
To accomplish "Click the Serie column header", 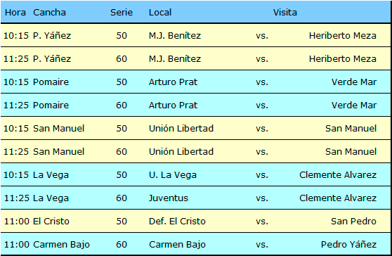I will pos(122,12).
